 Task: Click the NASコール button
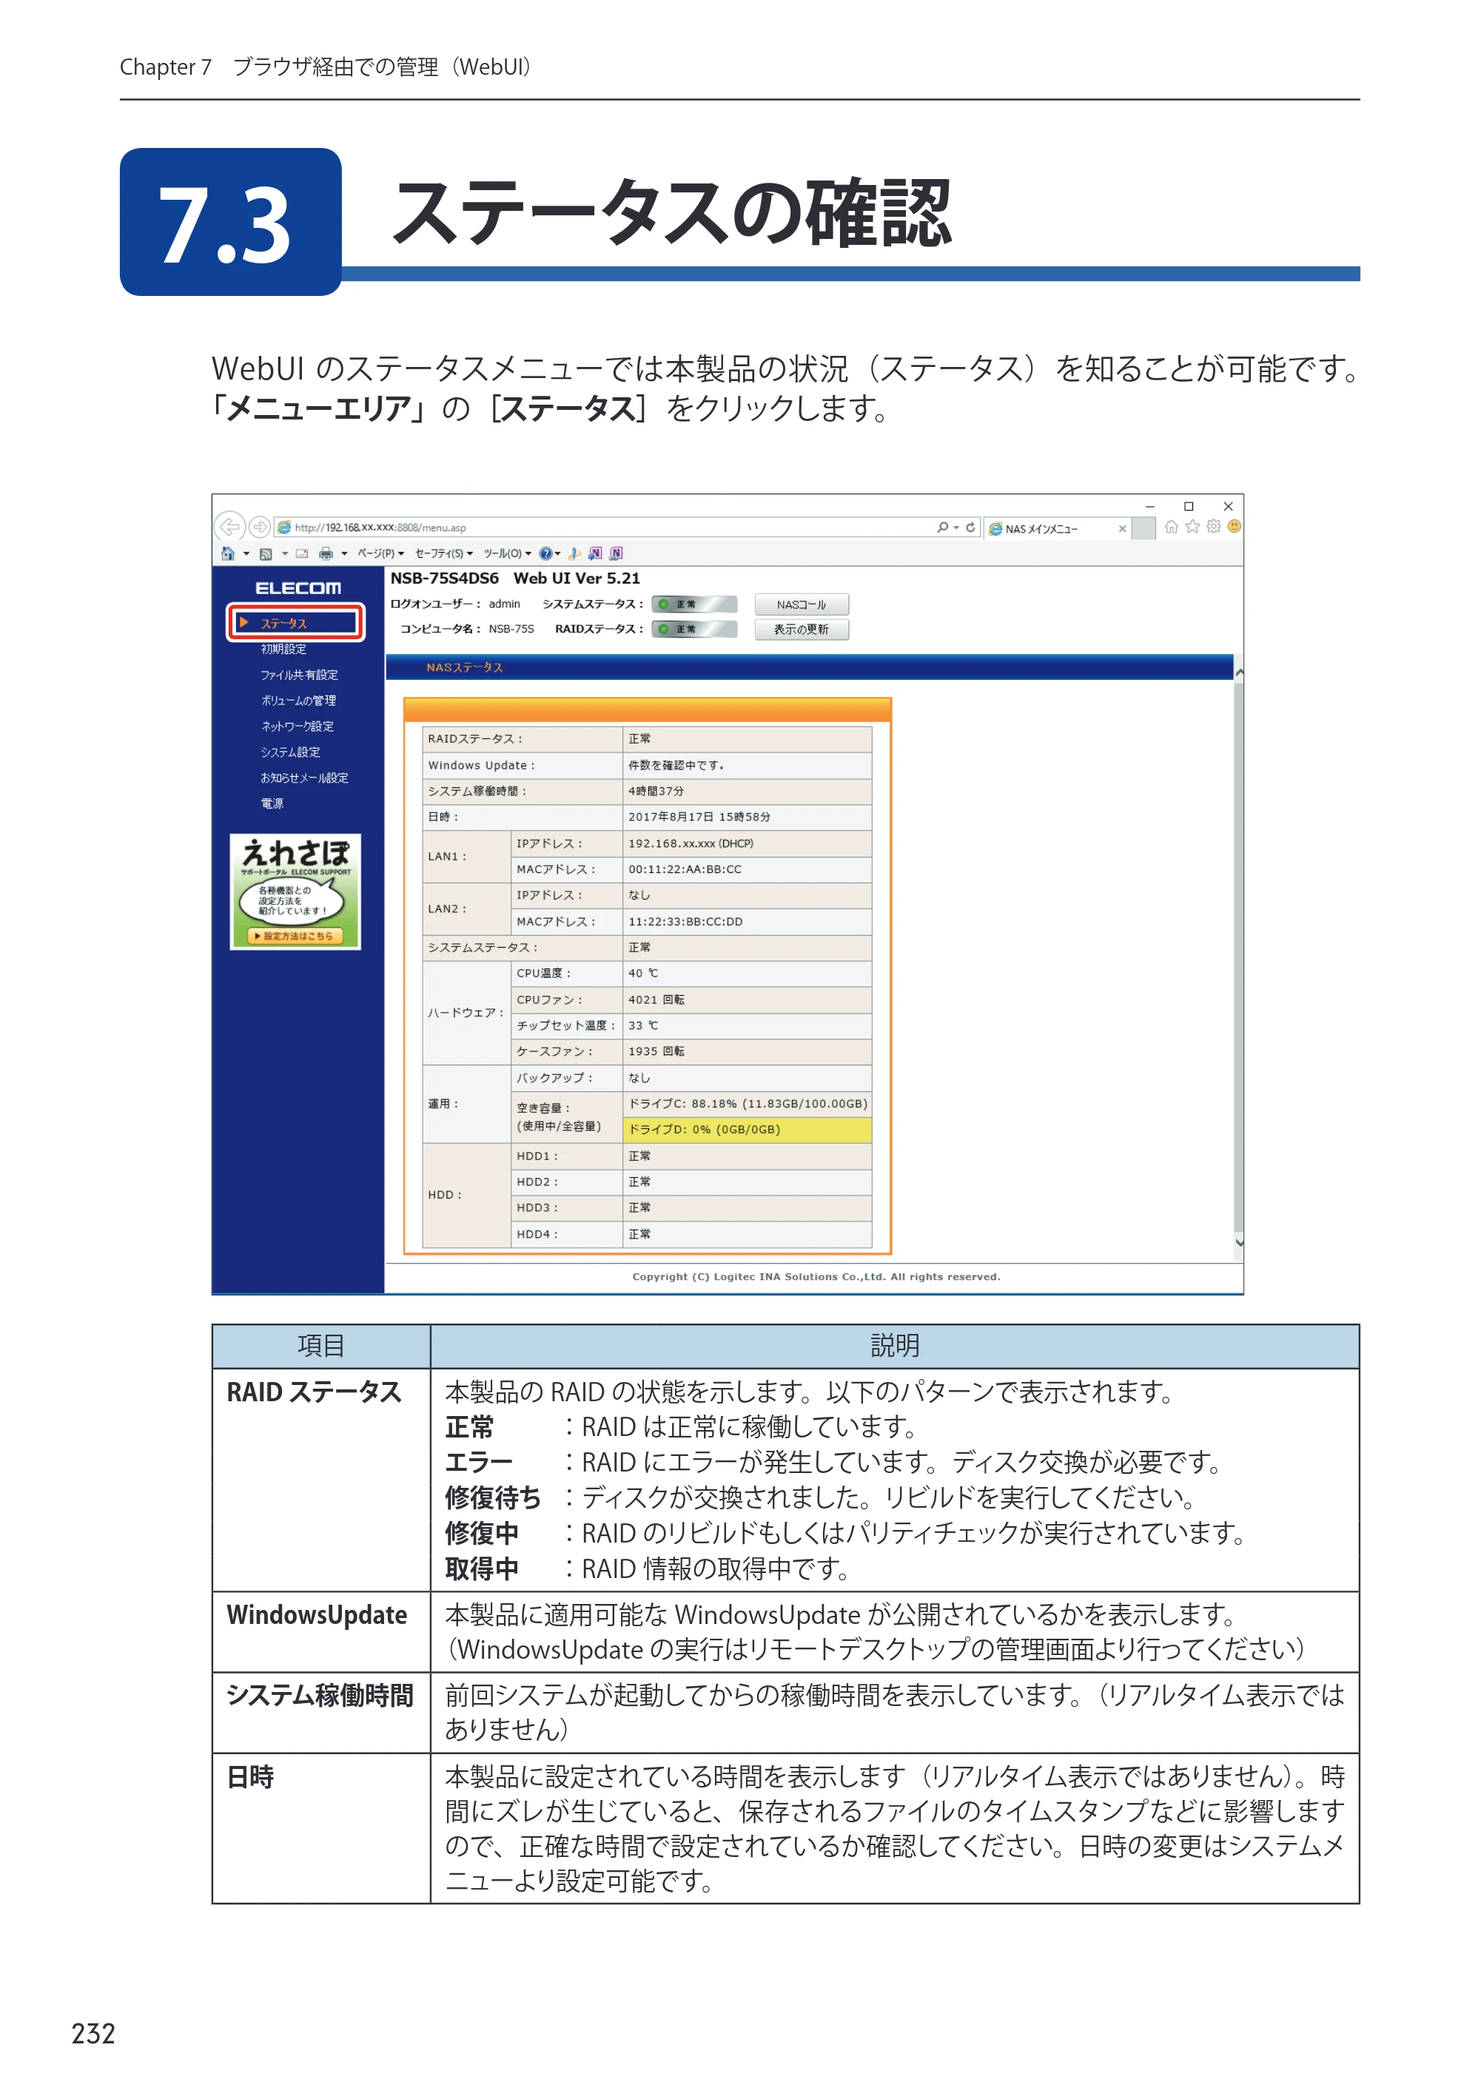point(802,604)
